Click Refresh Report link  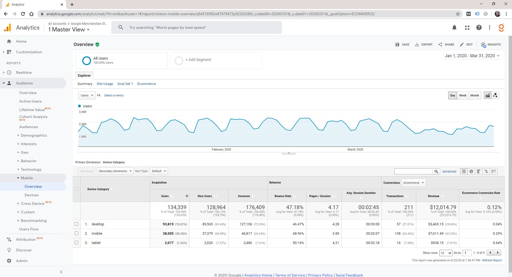(x=492, y=260)
